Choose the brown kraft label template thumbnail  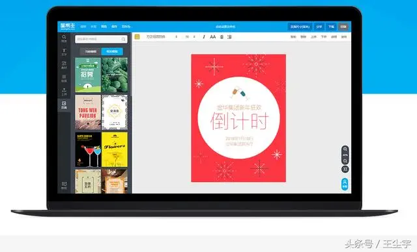point(115,181)
